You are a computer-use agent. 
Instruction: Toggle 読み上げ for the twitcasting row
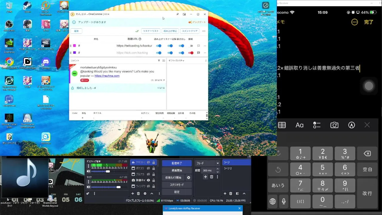159,46
